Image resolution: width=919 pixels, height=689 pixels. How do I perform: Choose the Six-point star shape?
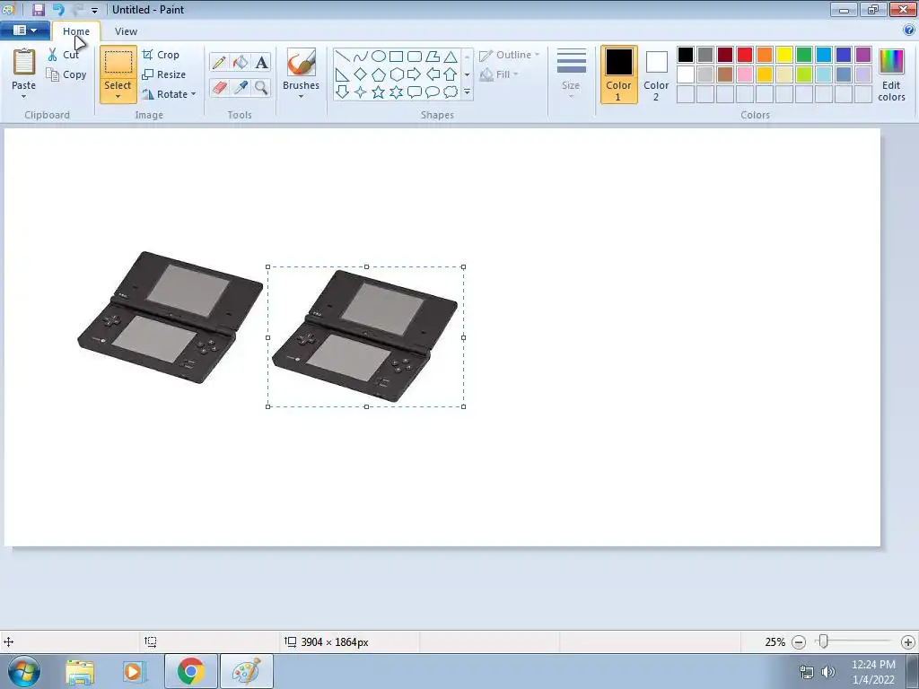pos(397,92)
